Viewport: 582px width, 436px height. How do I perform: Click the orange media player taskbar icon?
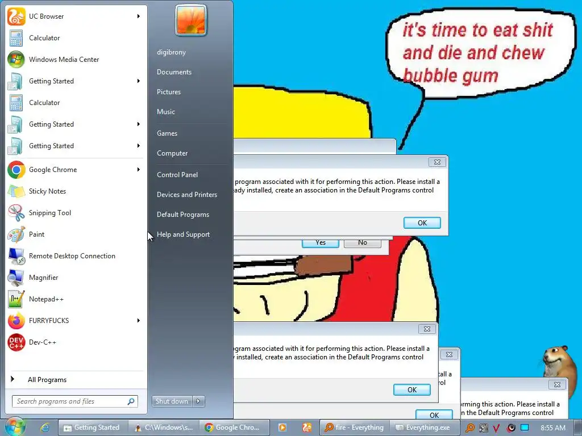(282, 427)
